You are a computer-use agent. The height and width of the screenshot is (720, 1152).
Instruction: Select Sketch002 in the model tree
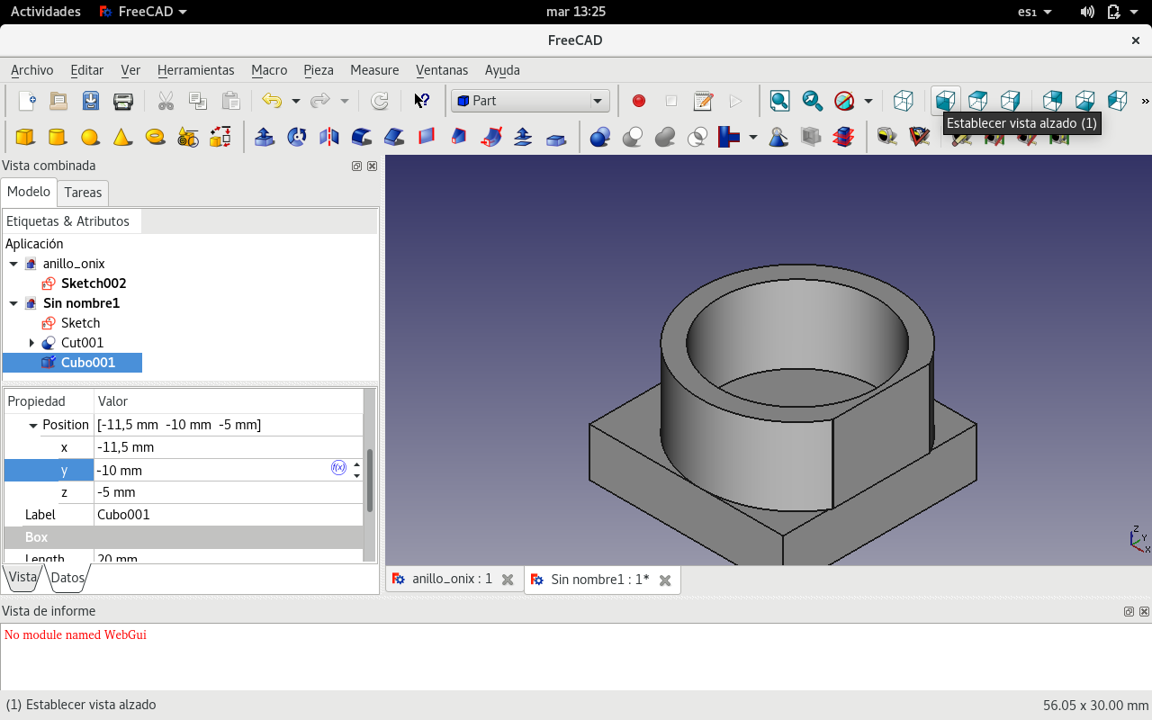click(x=93, y=283)
